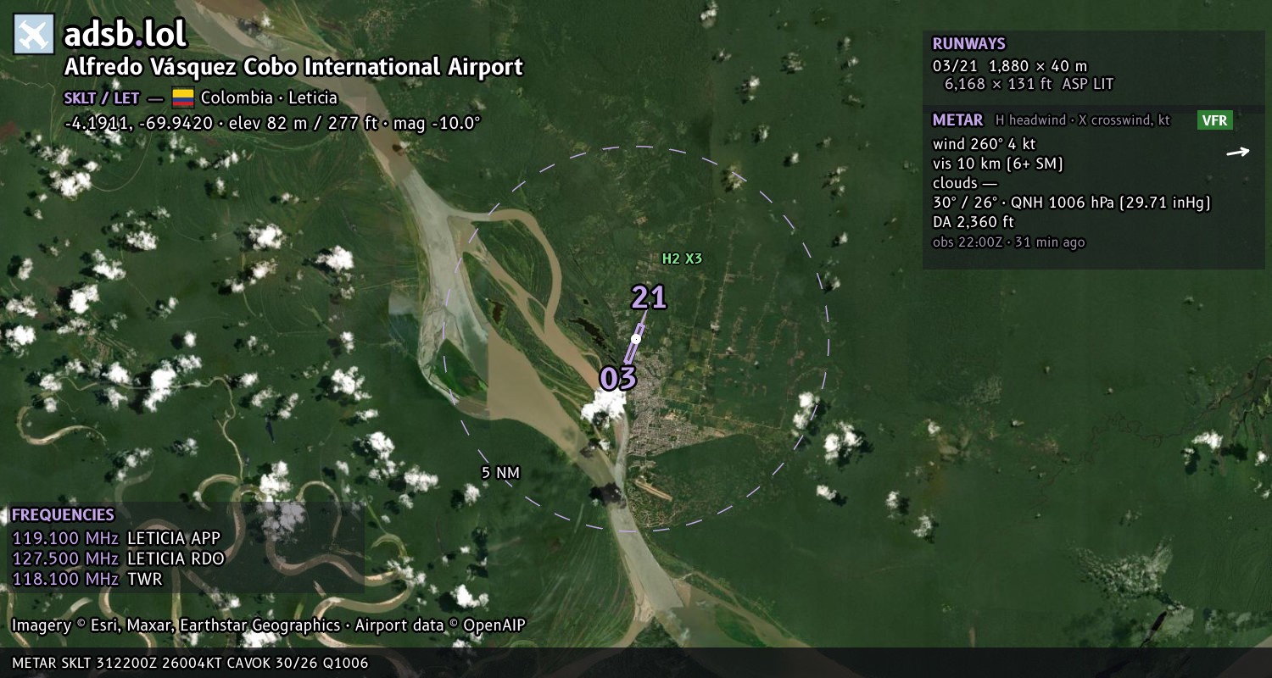Viewport: 1272px width, 678px height.
Task: Click the coordinates -4.1911, -69.9420 line
Action: point(272,123)
